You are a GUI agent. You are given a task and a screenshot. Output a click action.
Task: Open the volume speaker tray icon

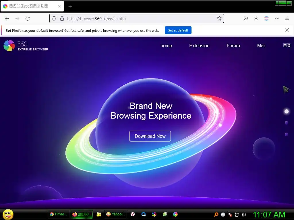tap(244, 215)
